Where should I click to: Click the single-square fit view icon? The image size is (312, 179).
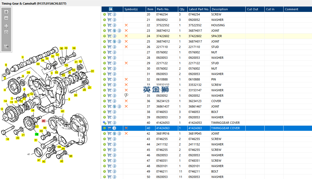click(6, 32)
